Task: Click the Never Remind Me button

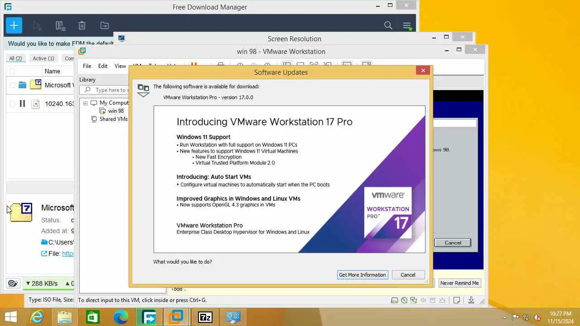Action: 459,283
